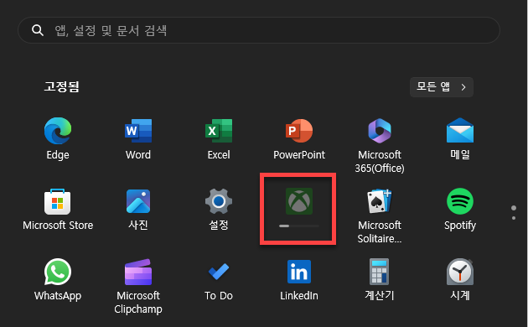
Task: Select the first pinned apps page dot
Action: (514, 208)
